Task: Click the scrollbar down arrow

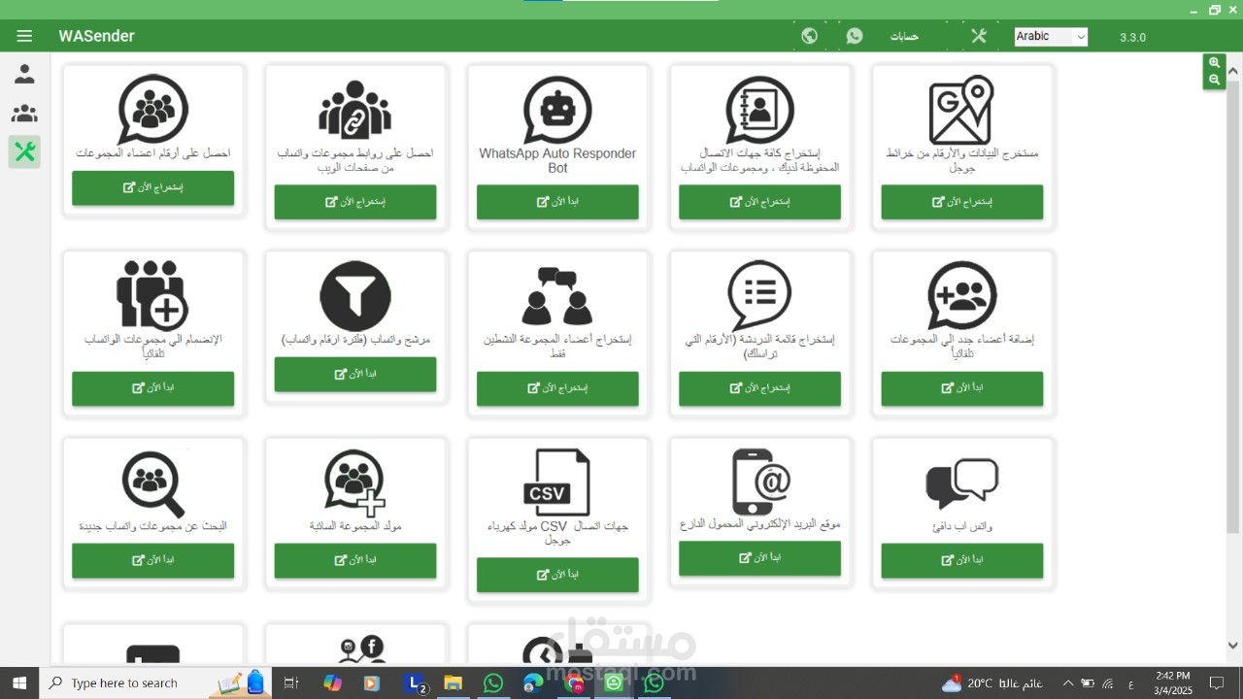Action: pos(1233,646)
